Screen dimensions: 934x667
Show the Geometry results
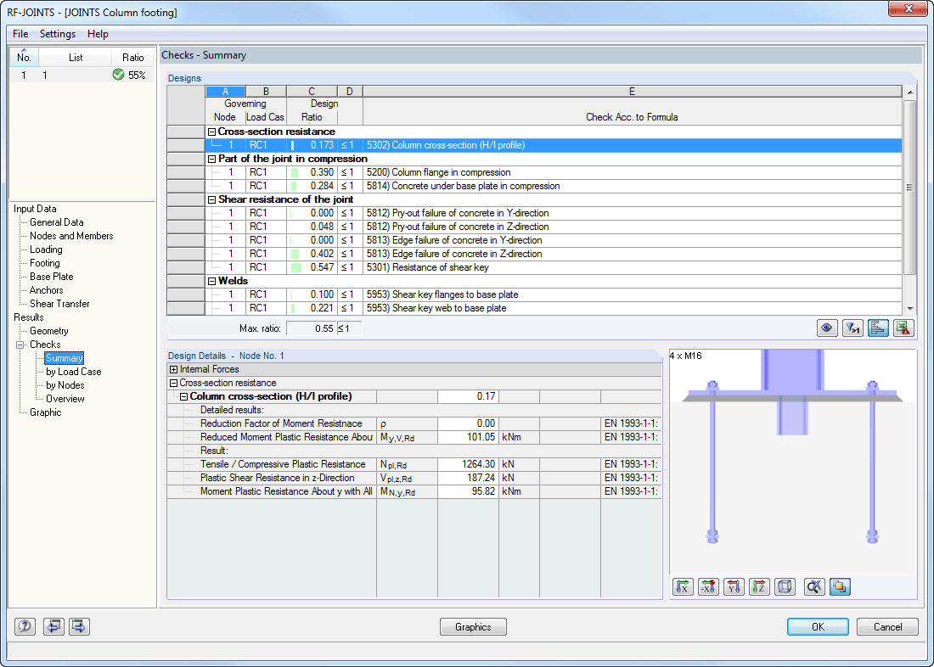(x=49, y=331)
